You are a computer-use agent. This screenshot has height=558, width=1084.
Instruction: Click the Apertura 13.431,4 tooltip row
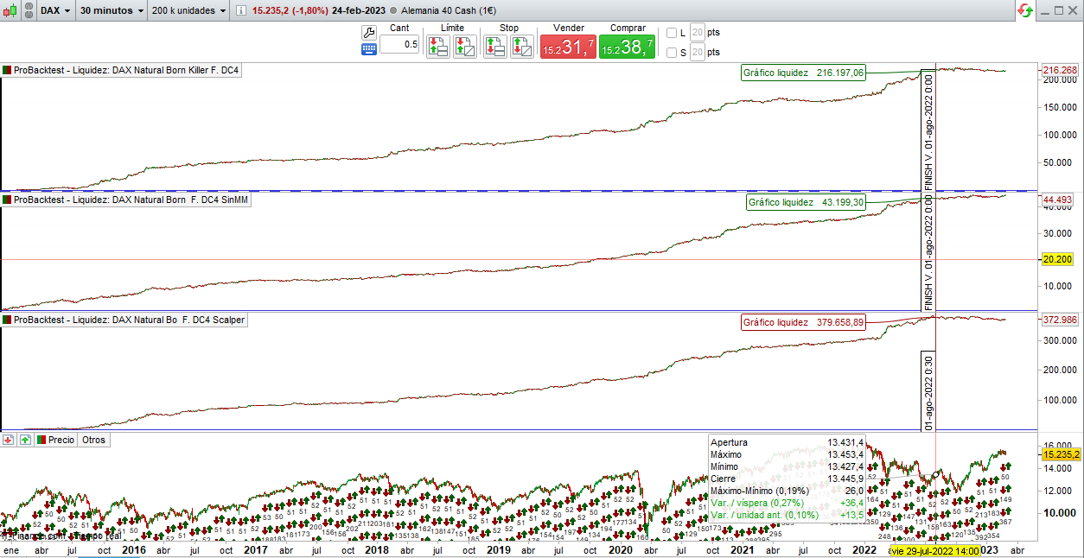[x=785, y=442]
